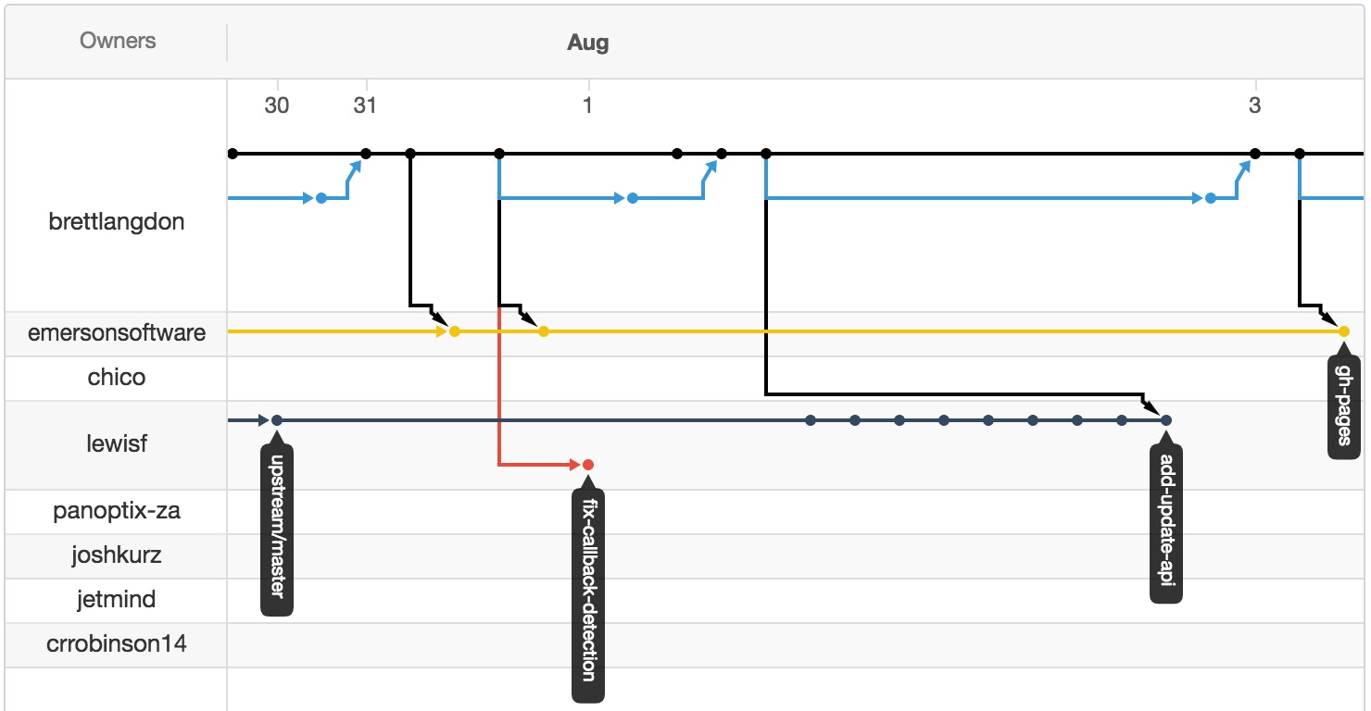This screenshot has height=711, width=1371.
Task: Click the chico owner name
Action: tap(117, 378)
